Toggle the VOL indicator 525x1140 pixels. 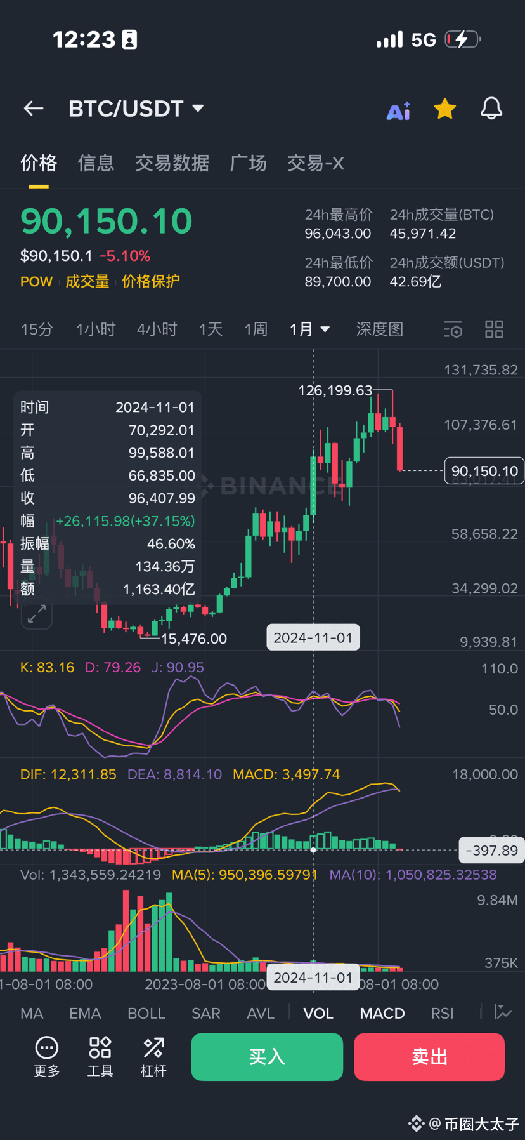(318, 1013)
